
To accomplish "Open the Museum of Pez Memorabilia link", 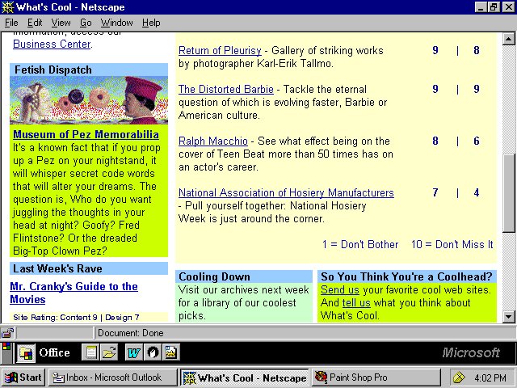I will (86, 134).
